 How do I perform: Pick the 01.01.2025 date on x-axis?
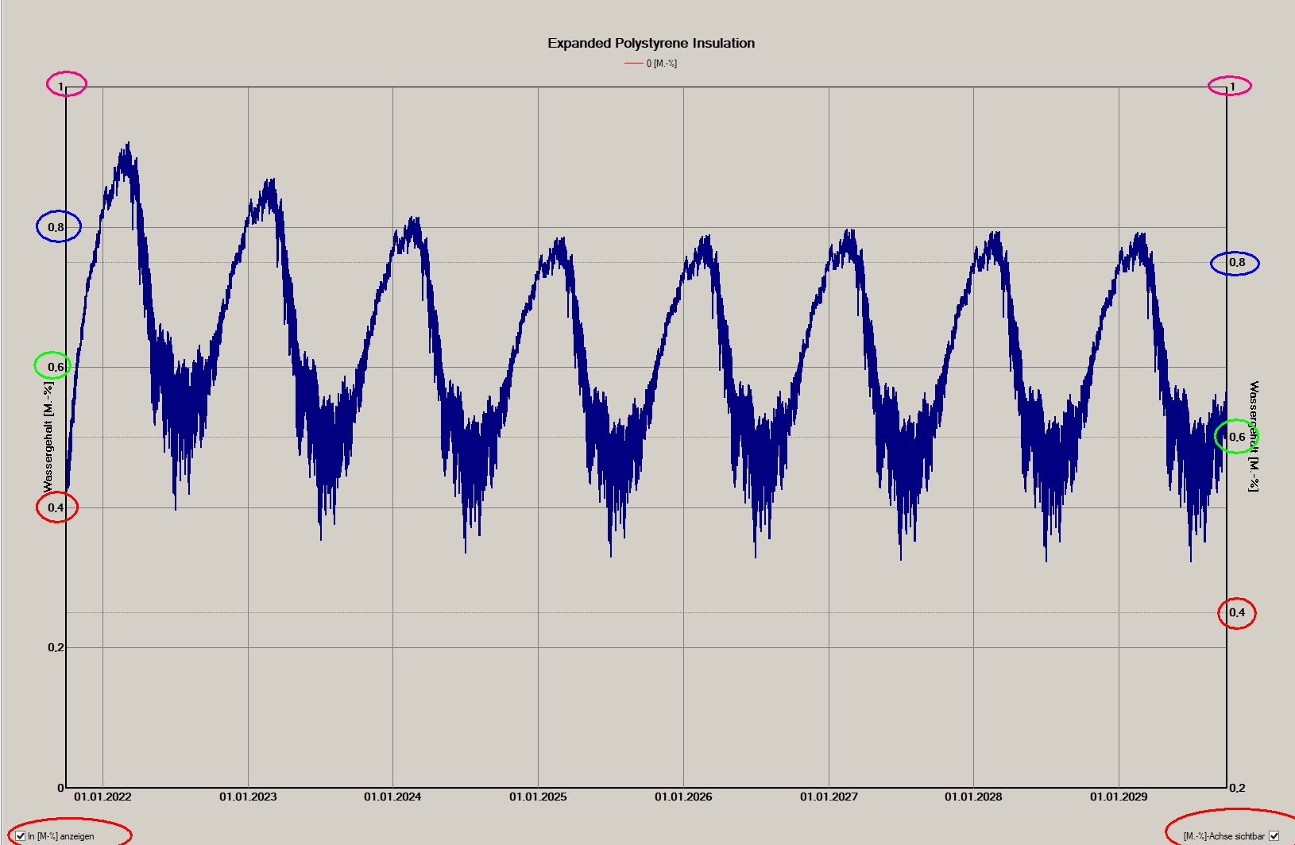pos(538,797)
